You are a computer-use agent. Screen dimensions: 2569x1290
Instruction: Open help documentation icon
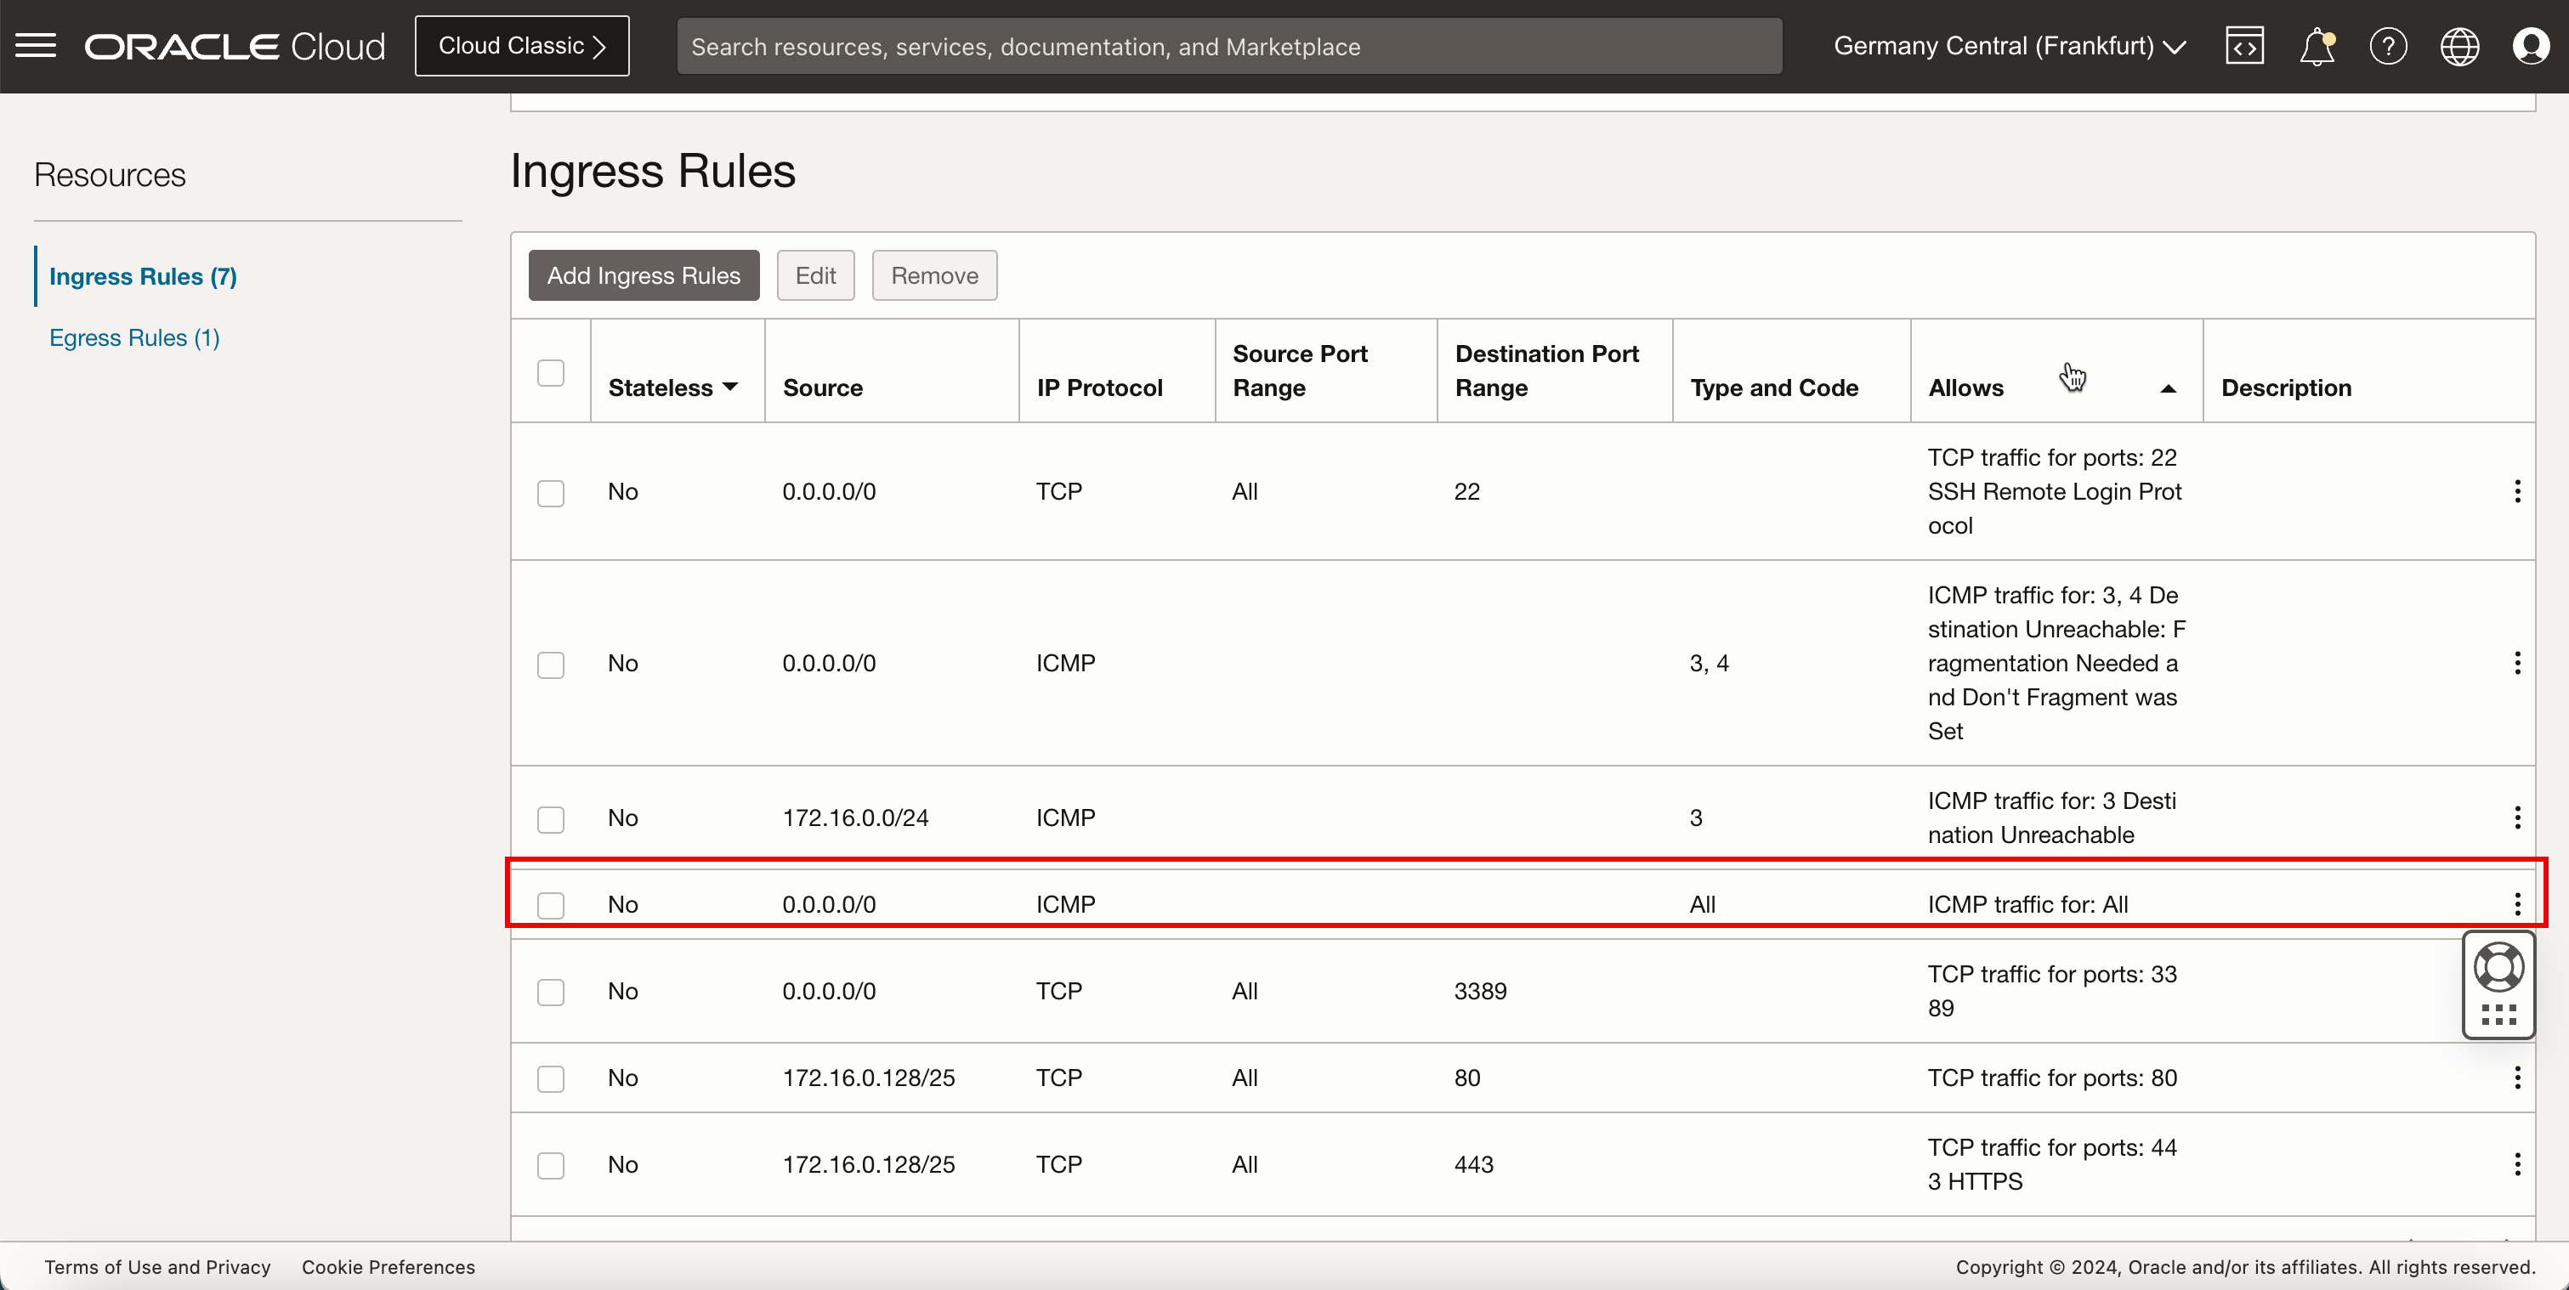[x=2390, y=46]
